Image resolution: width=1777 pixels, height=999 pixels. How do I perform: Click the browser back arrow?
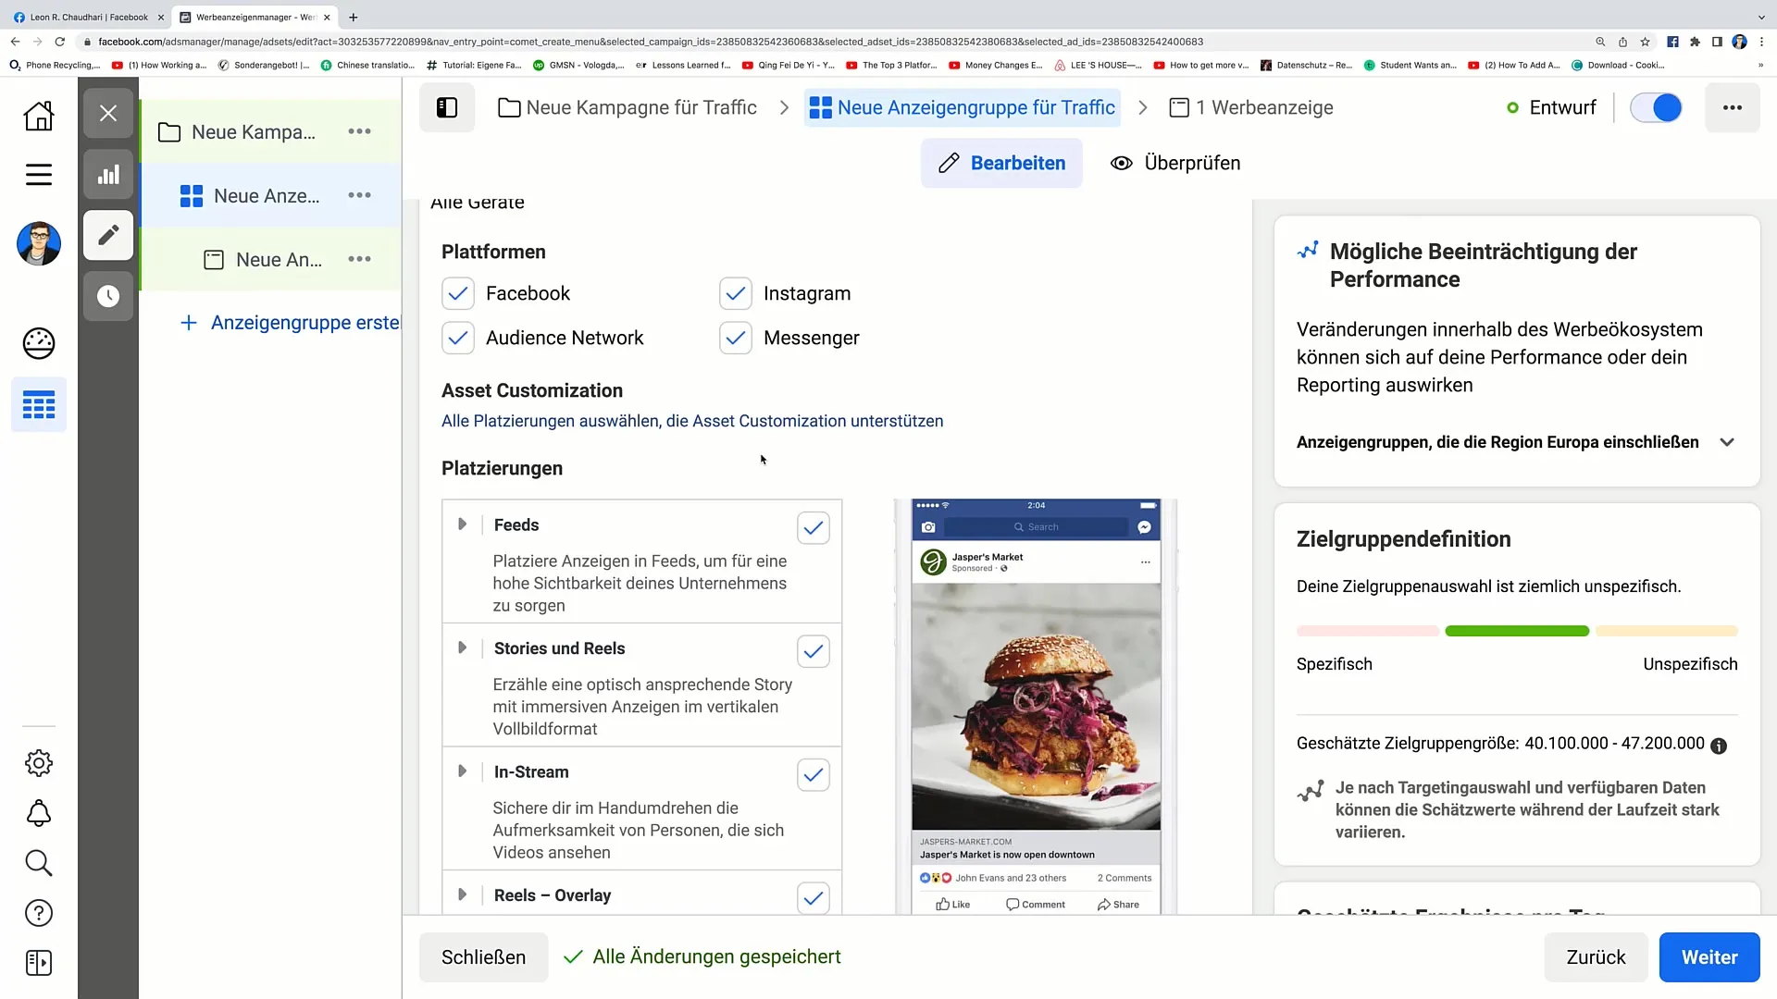[x=15, y=42]
